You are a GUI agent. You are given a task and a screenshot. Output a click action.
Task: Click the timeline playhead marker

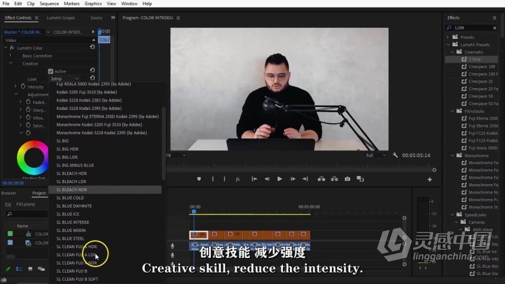pyautogui.click(x=194, y=211)
